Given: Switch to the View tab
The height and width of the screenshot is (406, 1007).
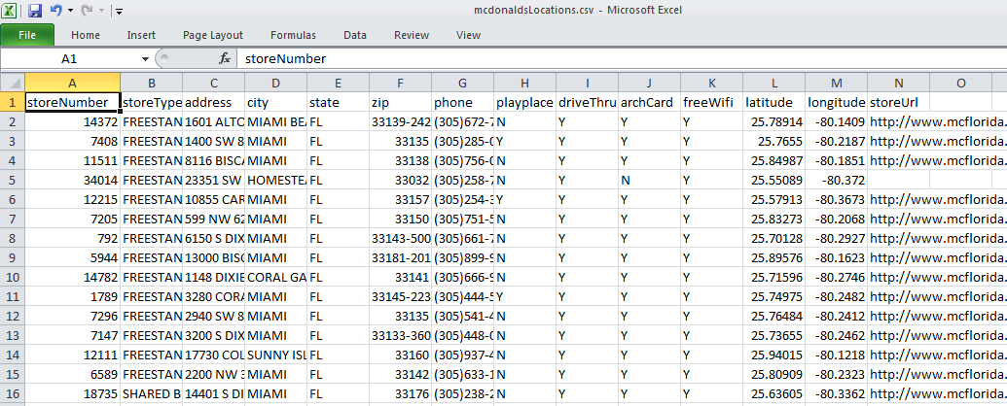Looking at the screenshot, I should tap(468, 35).
